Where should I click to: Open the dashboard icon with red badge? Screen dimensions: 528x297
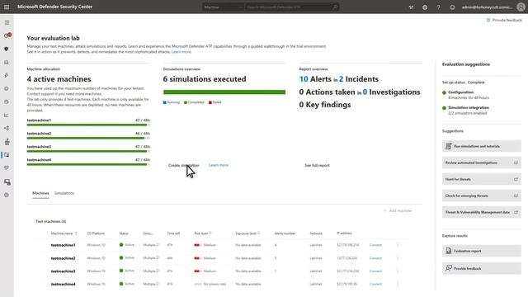(x=7, y=35)
